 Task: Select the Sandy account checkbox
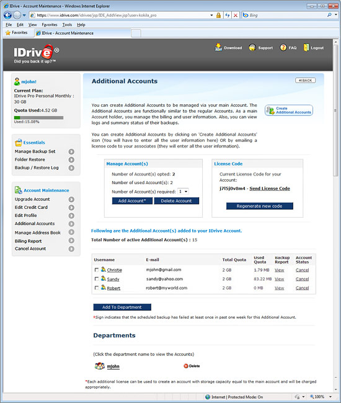click(x=97, y=279)
